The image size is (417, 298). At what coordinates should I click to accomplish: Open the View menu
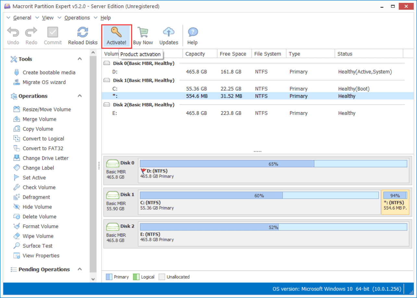coord(48,18)
